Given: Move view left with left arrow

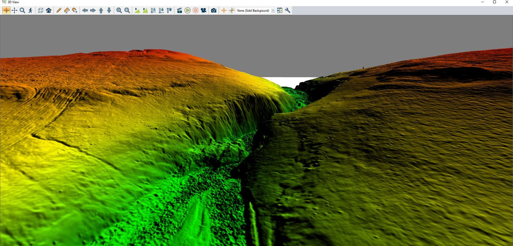Looking at the screenshot, I should [x=85, y=10].
